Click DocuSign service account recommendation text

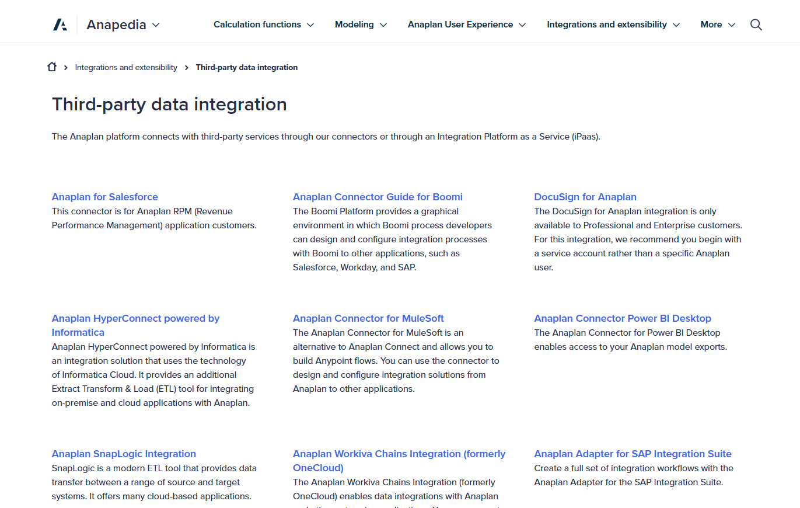pyautogui.click(x=638, y=239)
